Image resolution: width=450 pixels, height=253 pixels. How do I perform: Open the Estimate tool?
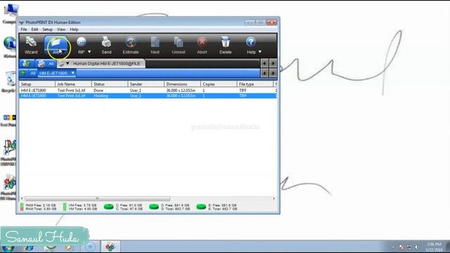tap(131, 46)
